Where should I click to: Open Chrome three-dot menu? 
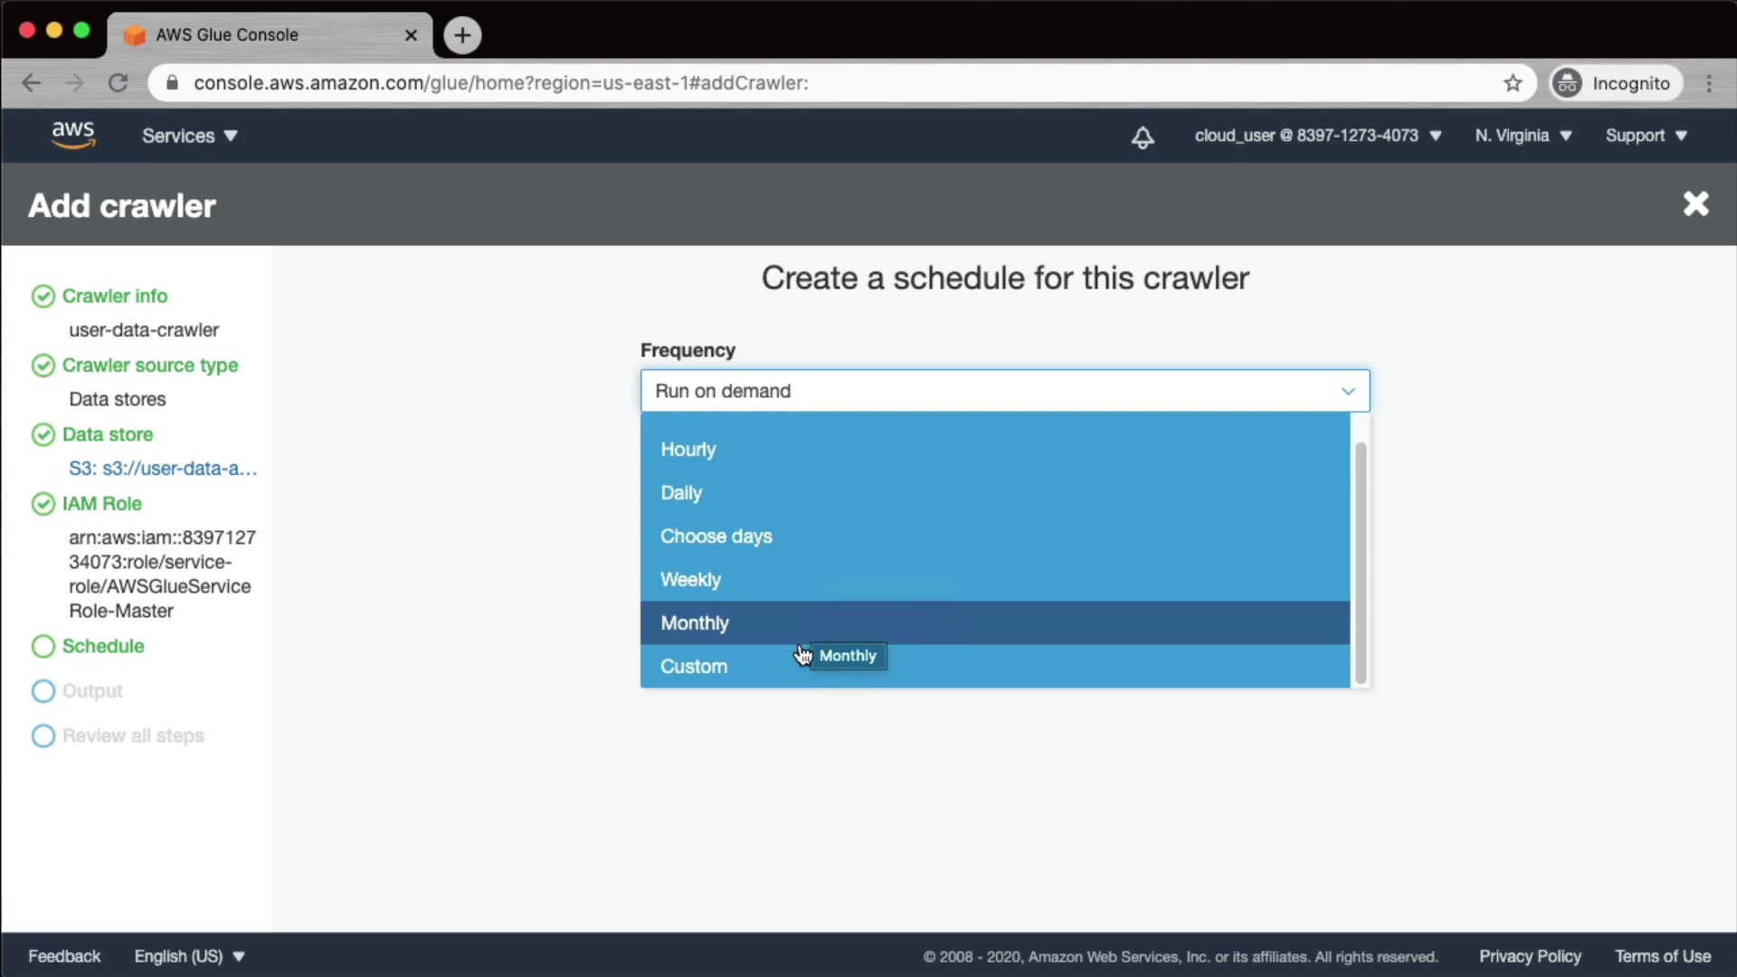(x=1709, y=83)
